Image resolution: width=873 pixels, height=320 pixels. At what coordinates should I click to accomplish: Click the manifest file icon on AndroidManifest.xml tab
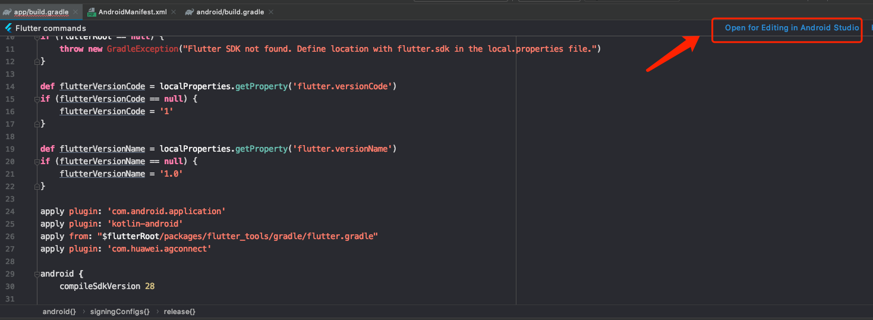92,12
